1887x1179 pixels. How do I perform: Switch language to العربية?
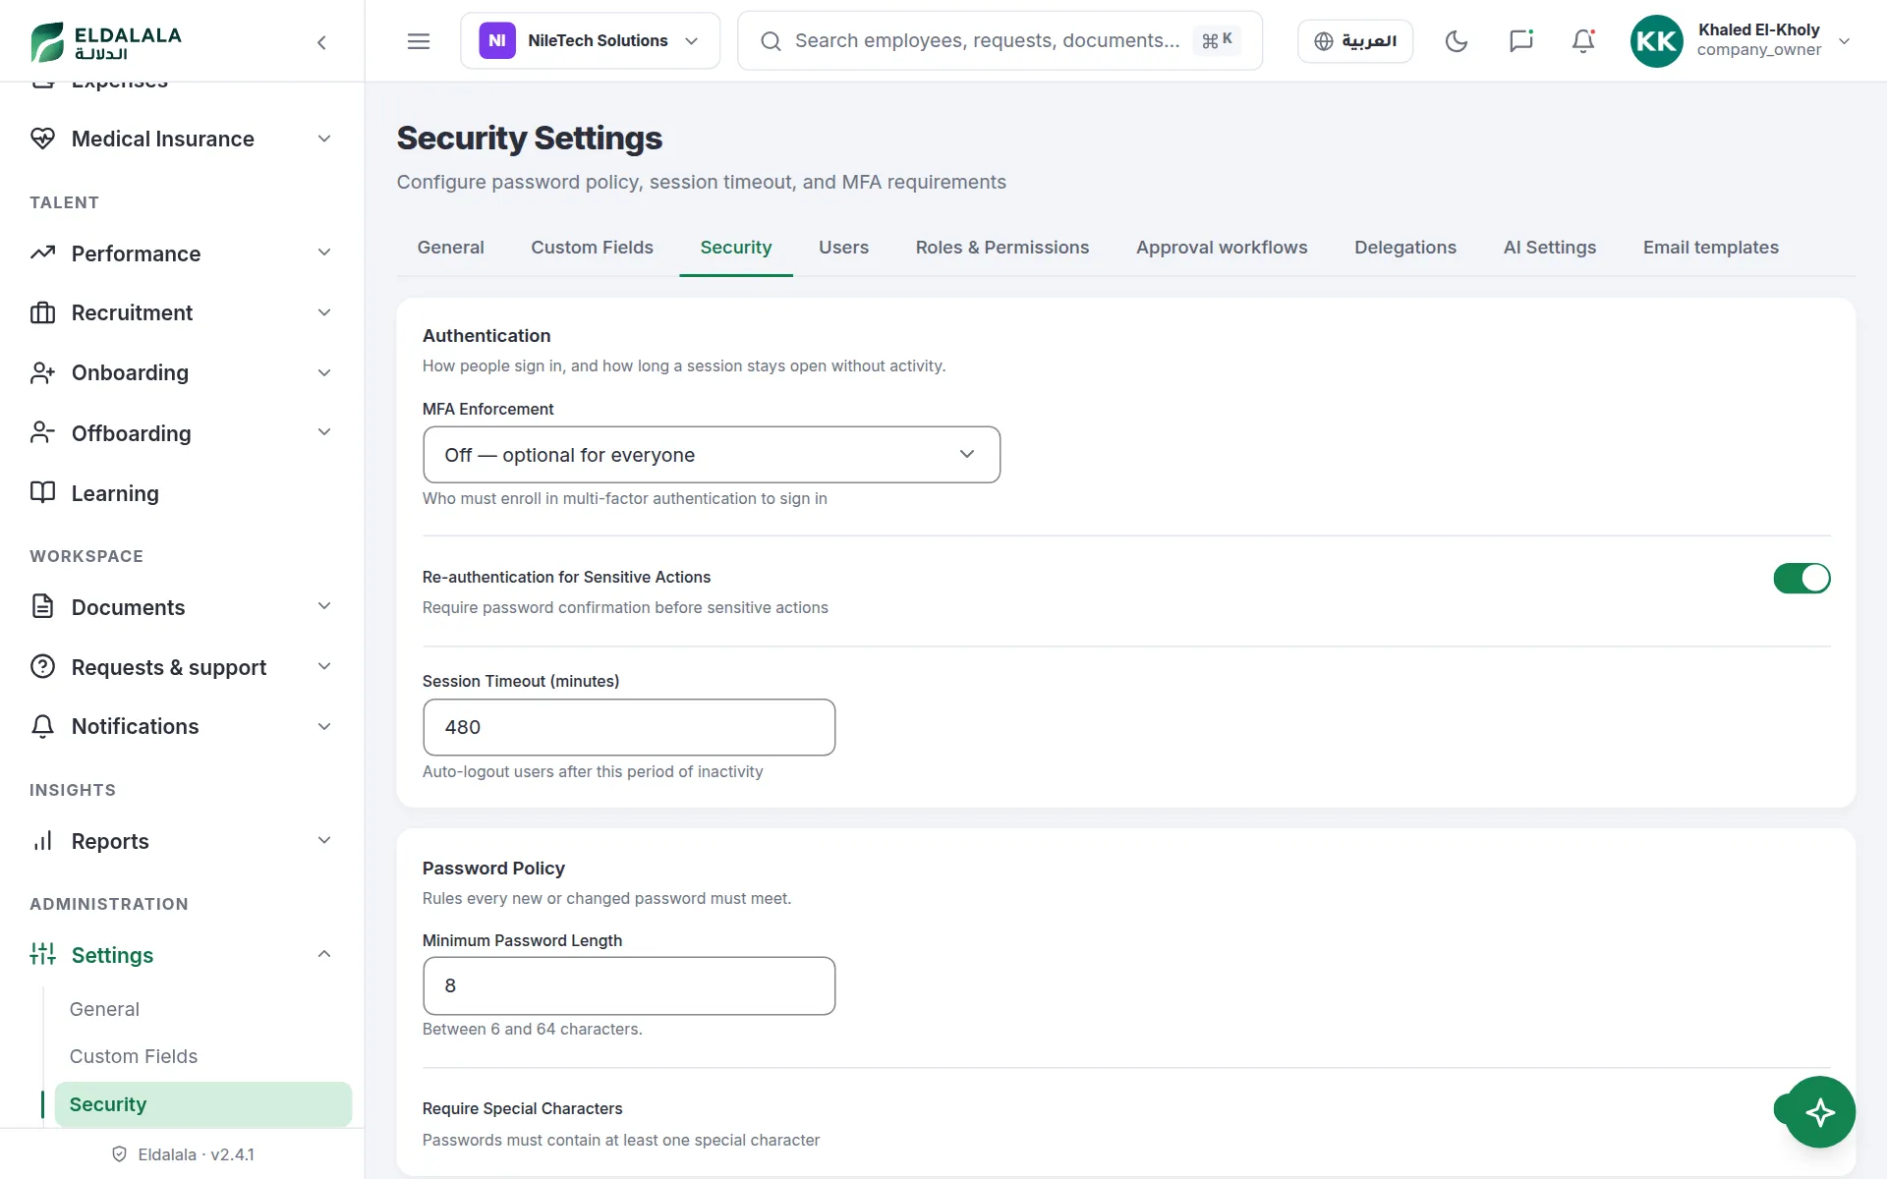(1355, 41)
